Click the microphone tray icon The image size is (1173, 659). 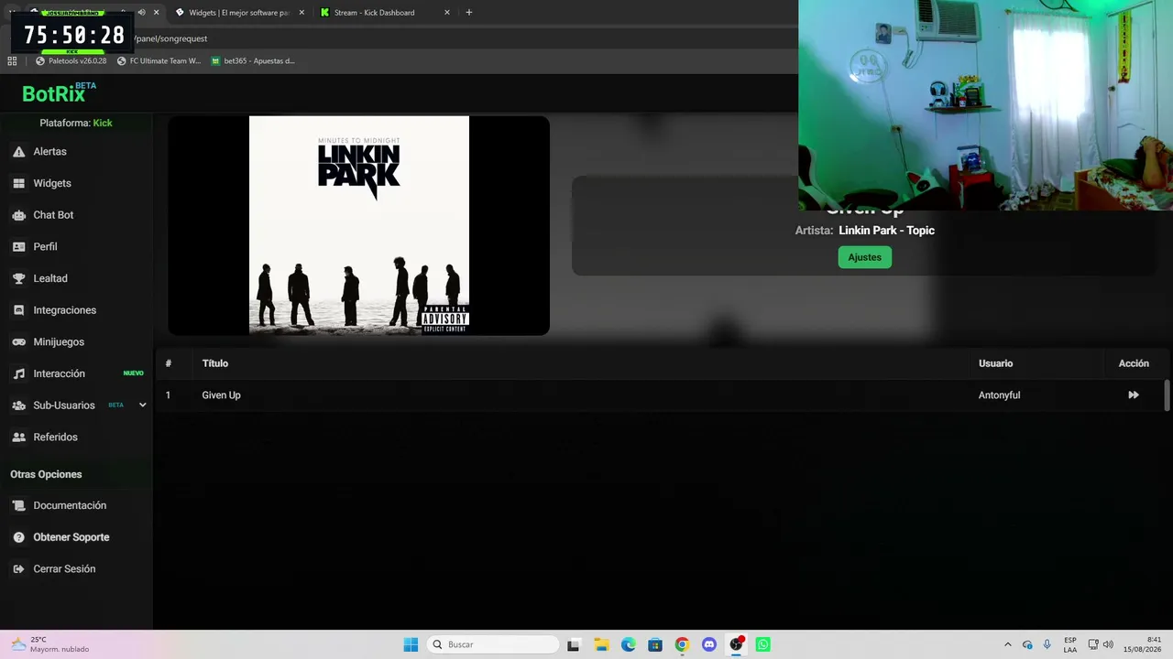[1047, 644]
